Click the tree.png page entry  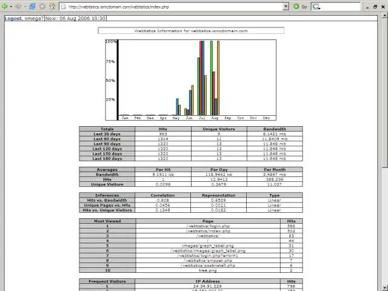(x=207, y=270)
